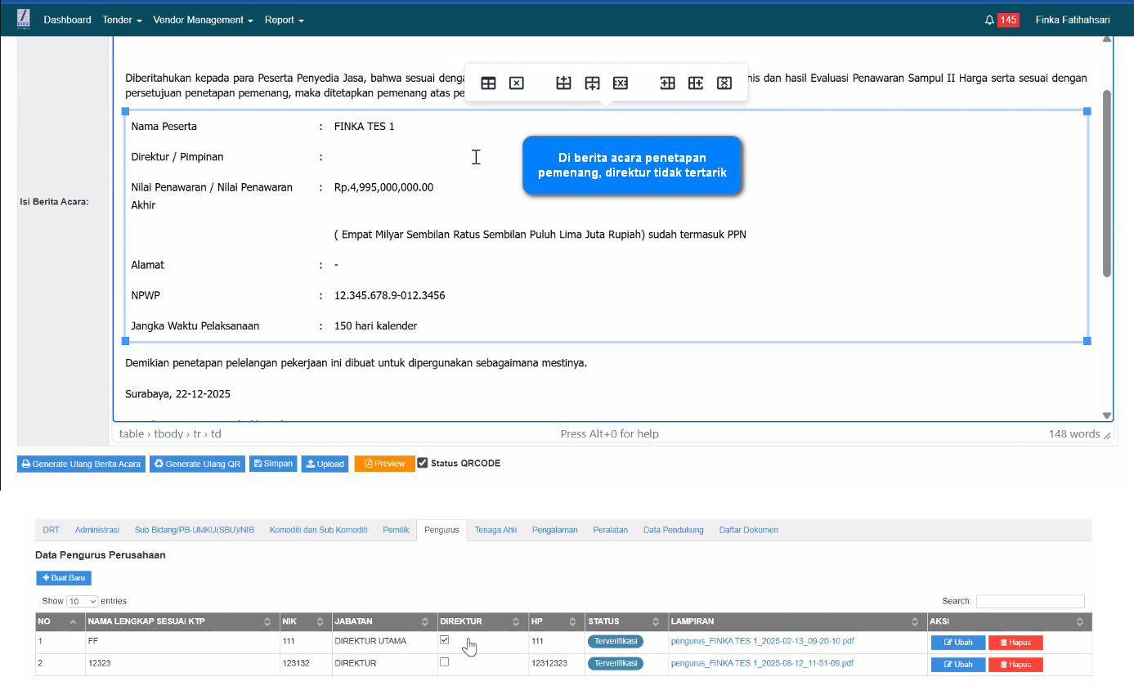Insert a row before the current row

[563, 83]
